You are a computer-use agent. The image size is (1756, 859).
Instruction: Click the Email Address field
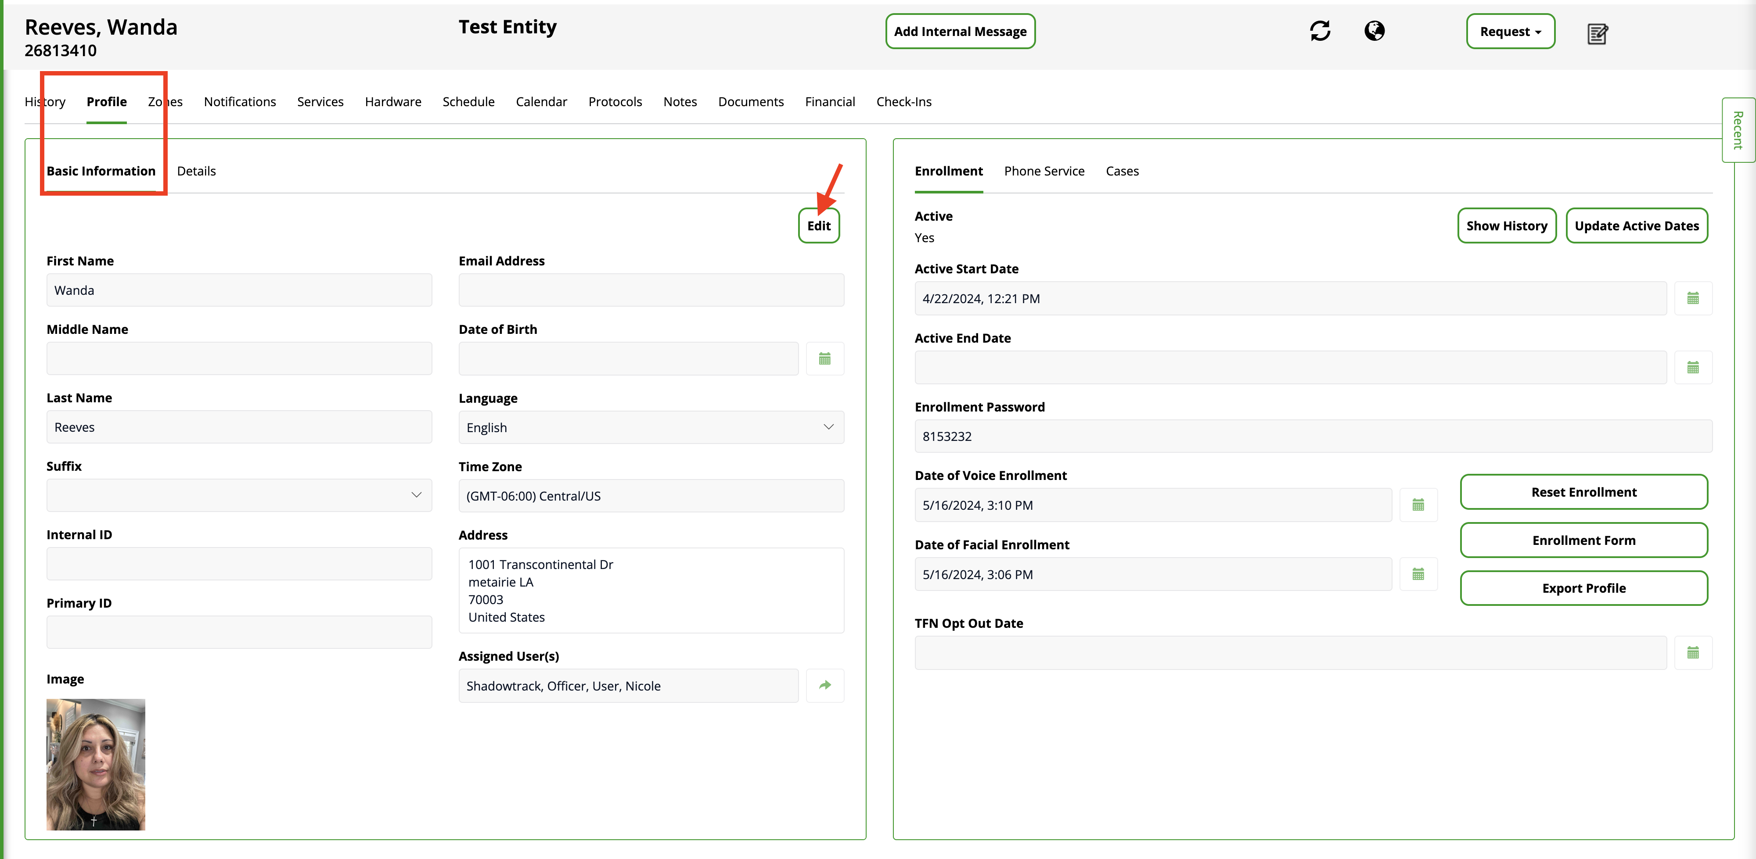tap(651, 290)
